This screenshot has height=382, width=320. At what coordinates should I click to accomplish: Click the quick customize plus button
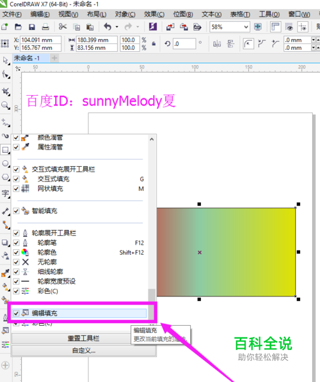pyautogui.click(x=5, y=365)
